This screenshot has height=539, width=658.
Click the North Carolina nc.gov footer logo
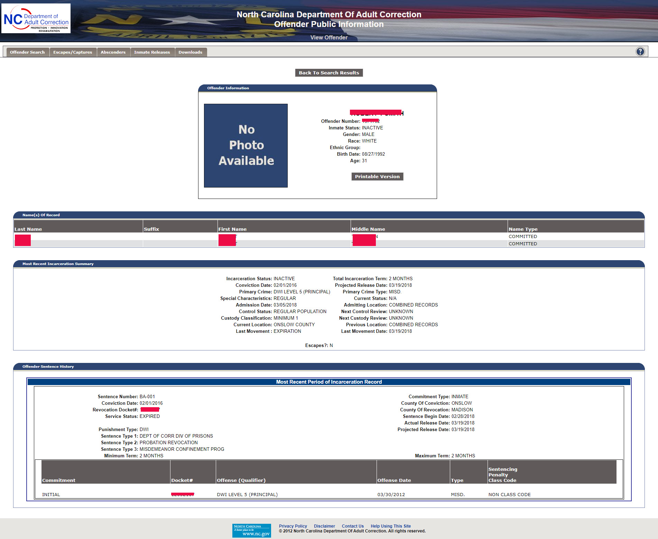click(x=251, y=530)
